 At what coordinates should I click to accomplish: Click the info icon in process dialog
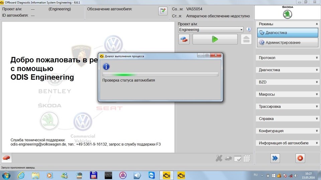(x=106, y=67)
